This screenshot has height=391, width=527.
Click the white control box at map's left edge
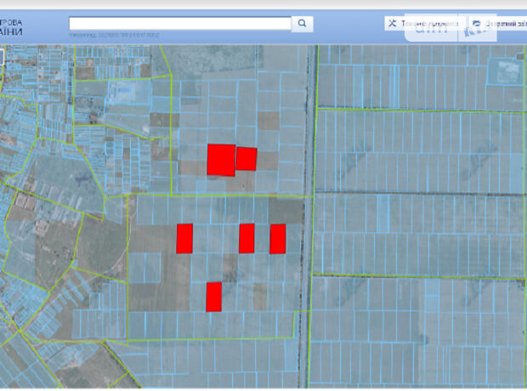[x=2, y=58]
